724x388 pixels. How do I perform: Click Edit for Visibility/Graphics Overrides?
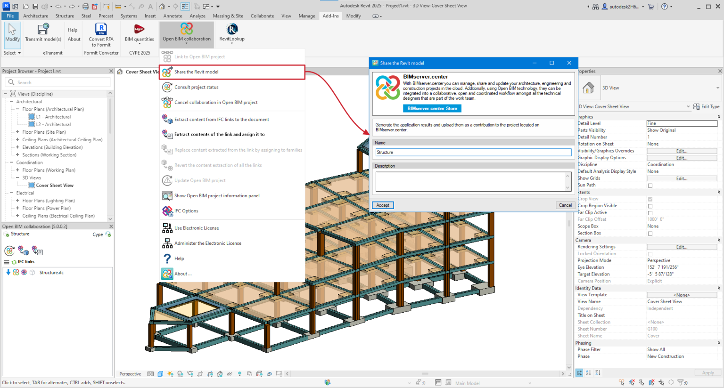click(682, 151)
